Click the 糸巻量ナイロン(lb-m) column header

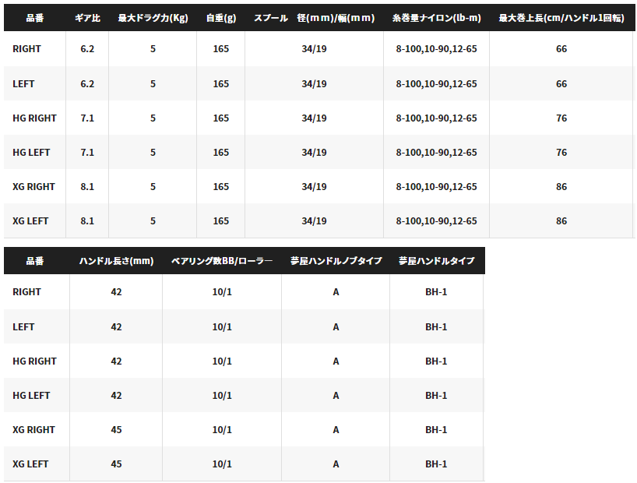436,18
